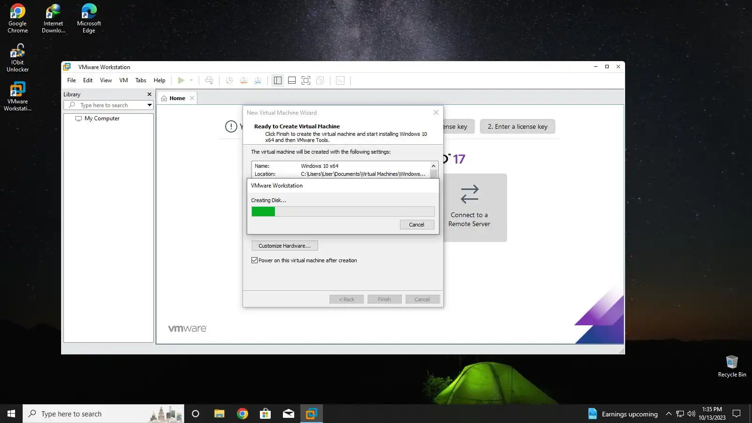
Task: Click Customize Hardware button
Action: pyautogui.click(x=285, y=246)
